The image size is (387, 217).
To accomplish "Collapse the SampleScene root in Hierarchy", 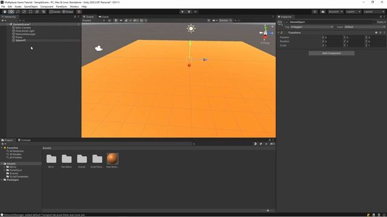I will coord(8,25).
